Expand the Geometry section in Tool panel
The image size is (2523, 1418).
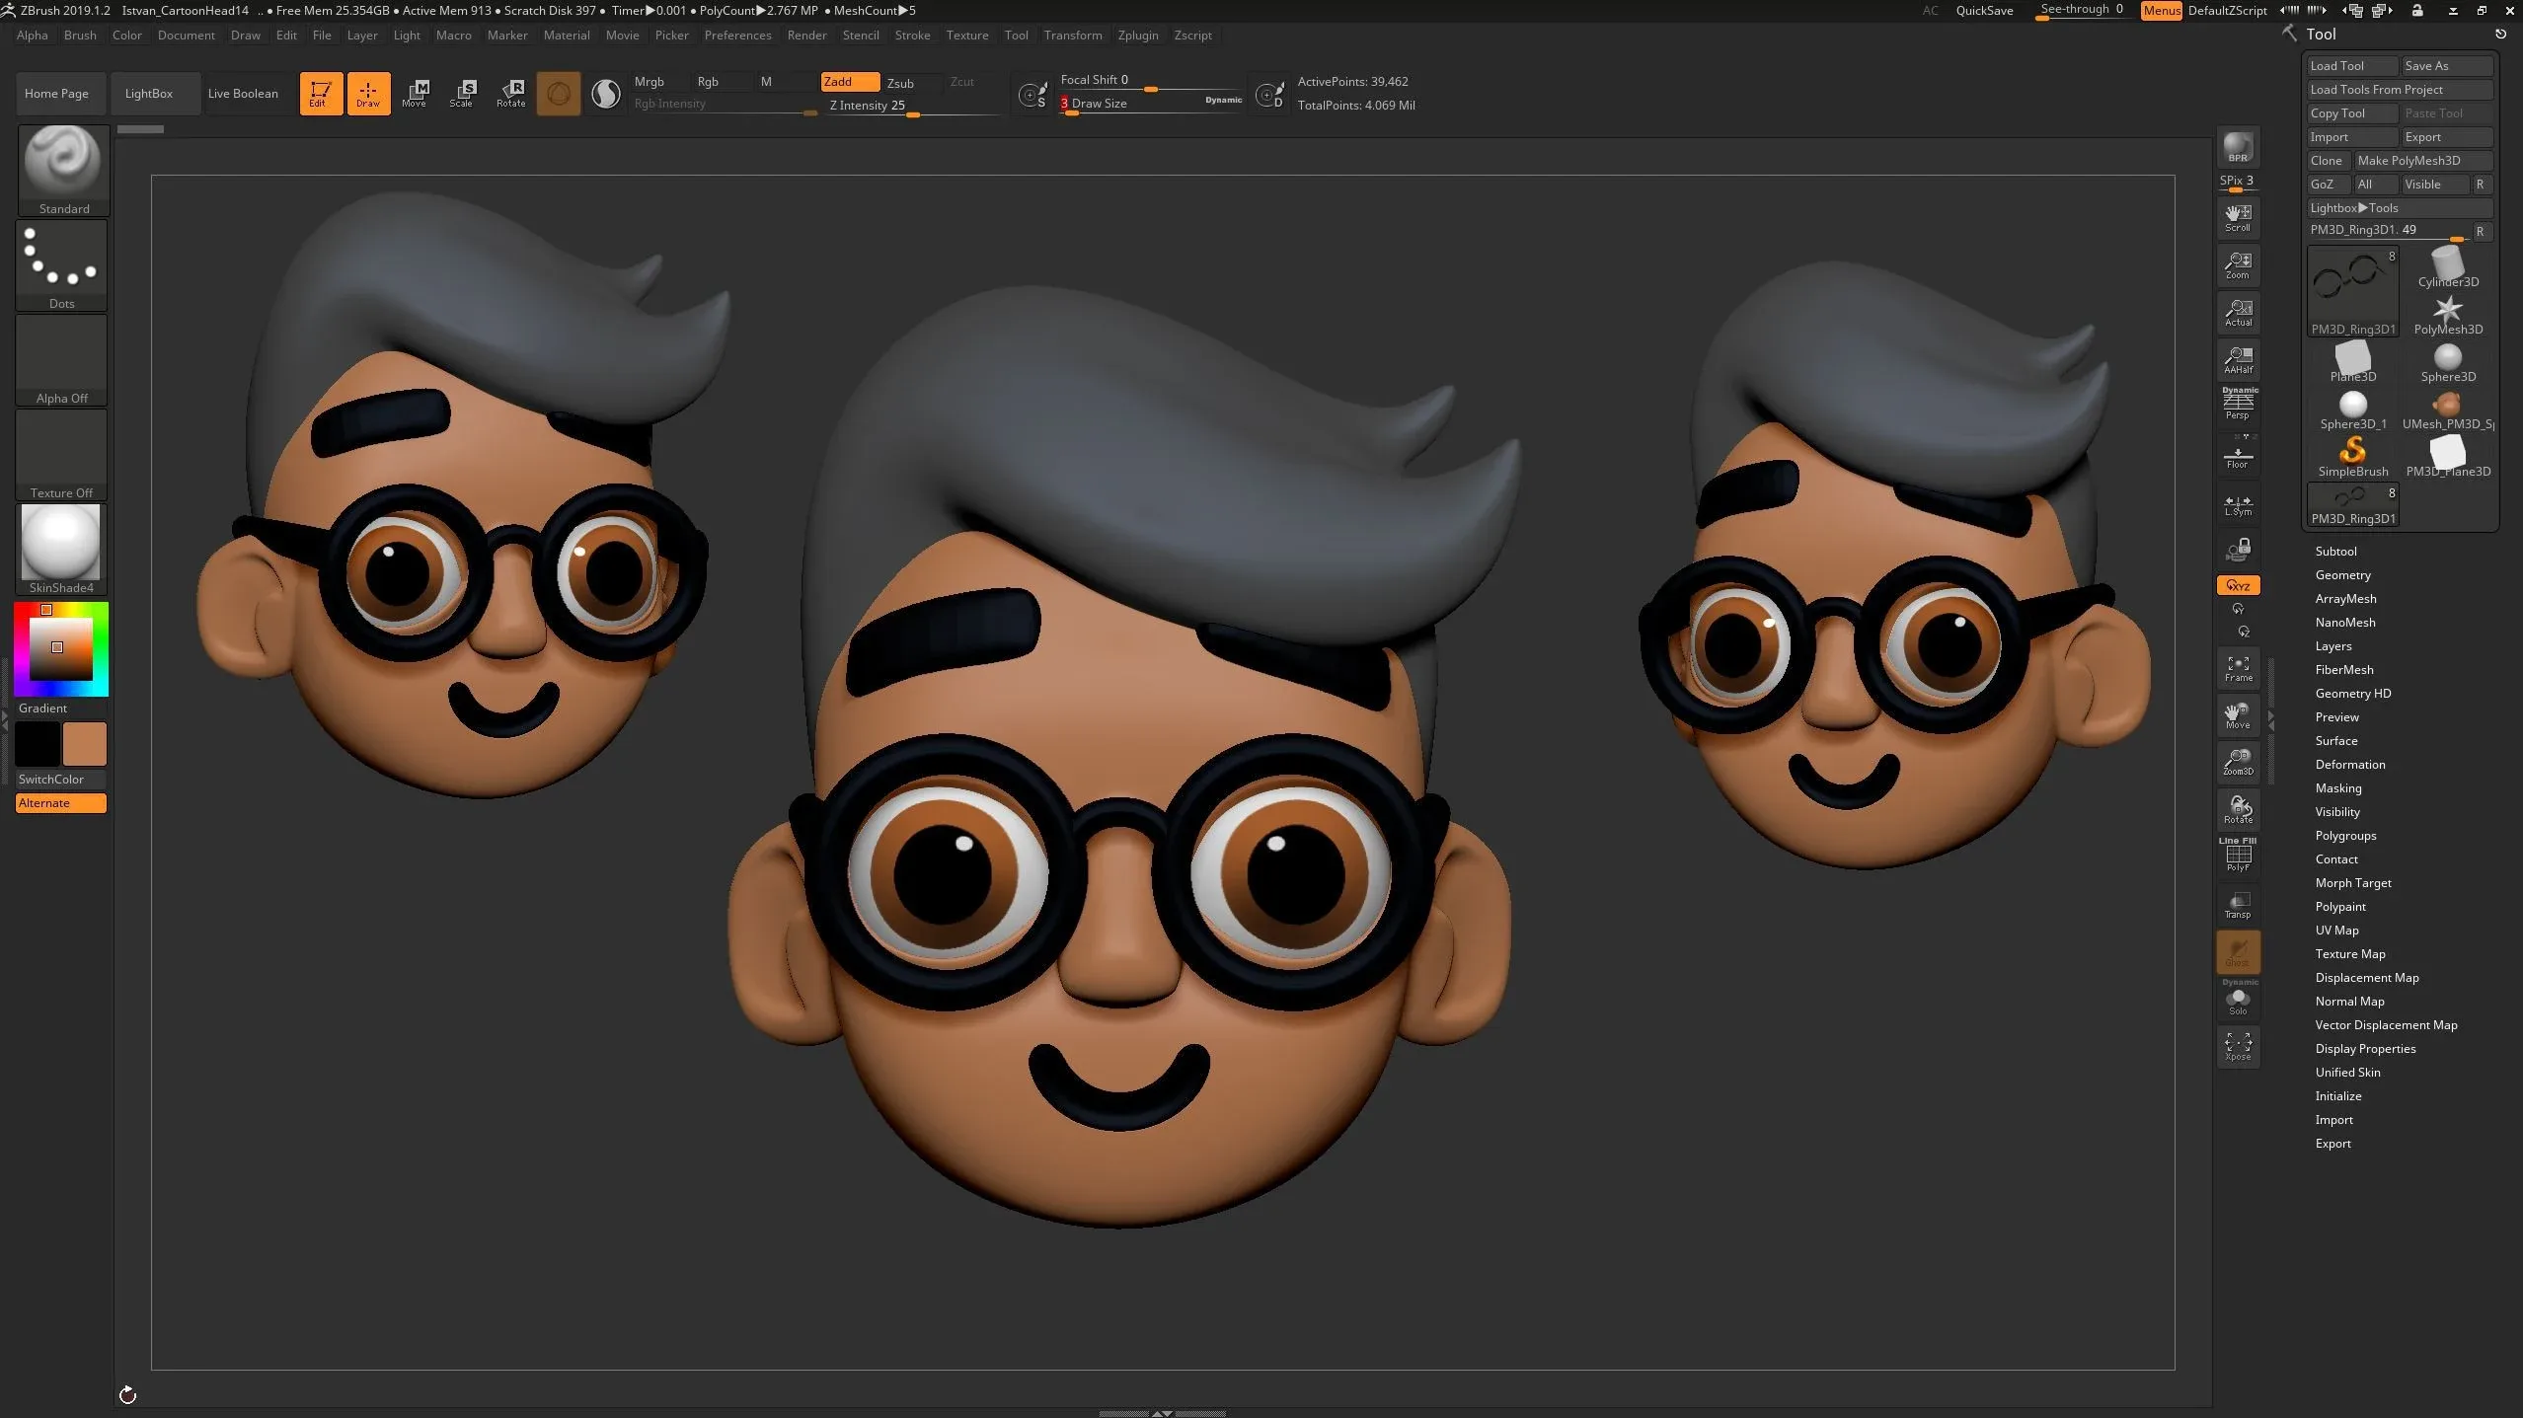click(2342, 573)
